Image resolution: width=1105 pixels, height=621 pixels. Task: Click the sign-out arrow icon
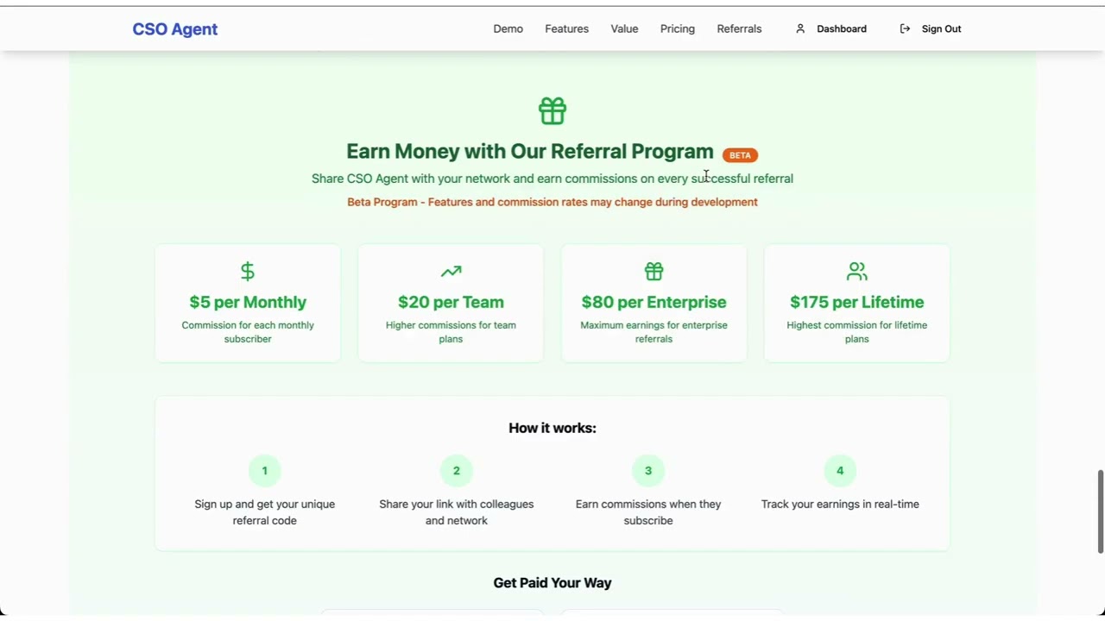(x=905, y=29)
